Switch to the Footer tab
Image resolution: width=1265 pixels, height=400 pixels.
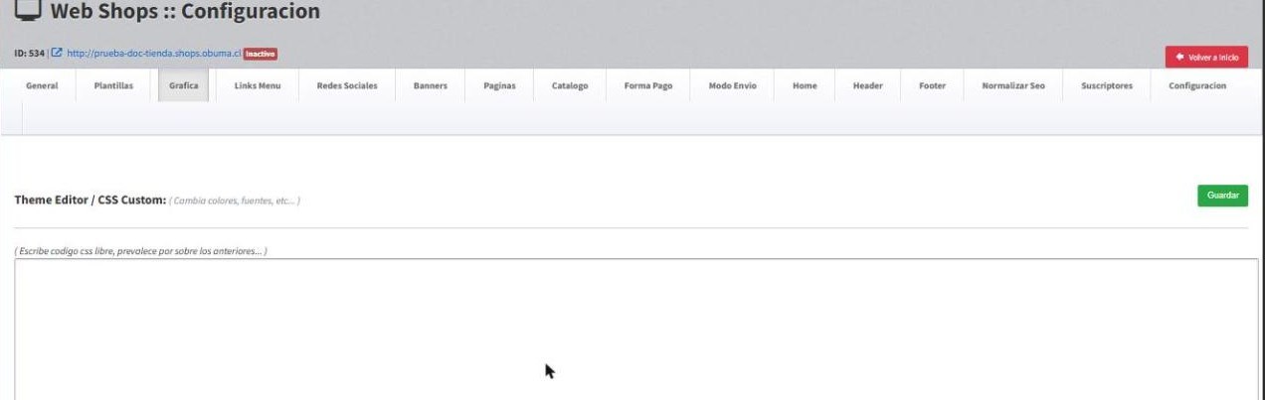point(933,86)
